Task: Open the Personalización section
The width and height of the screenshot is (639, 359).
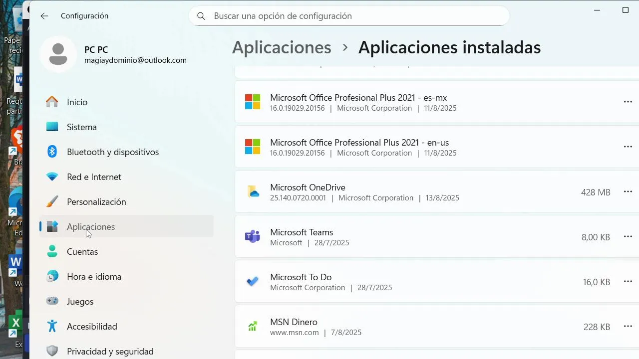Action: coord(126,201)
